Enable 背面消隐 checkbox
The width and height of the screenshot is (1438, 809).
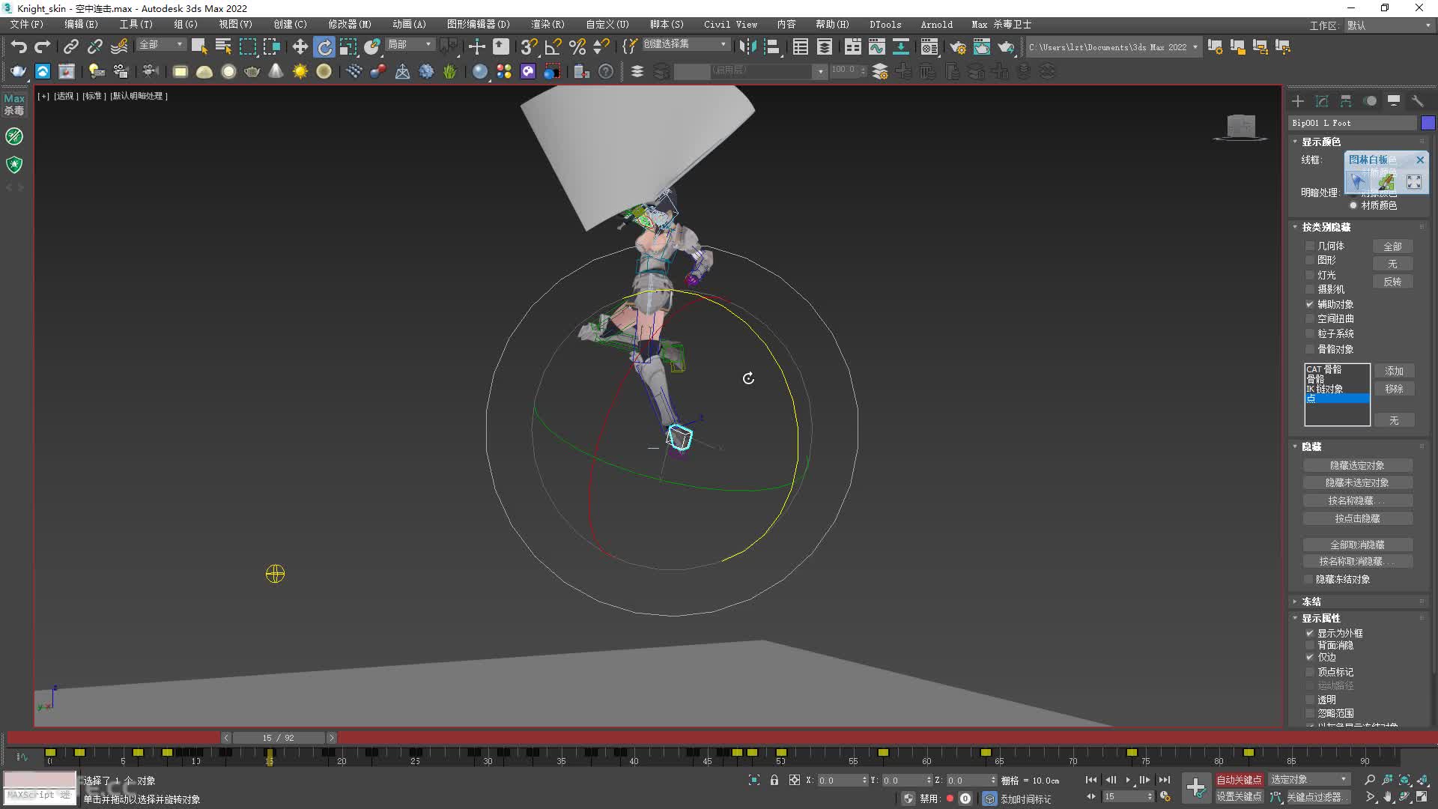pos(1310,645)
